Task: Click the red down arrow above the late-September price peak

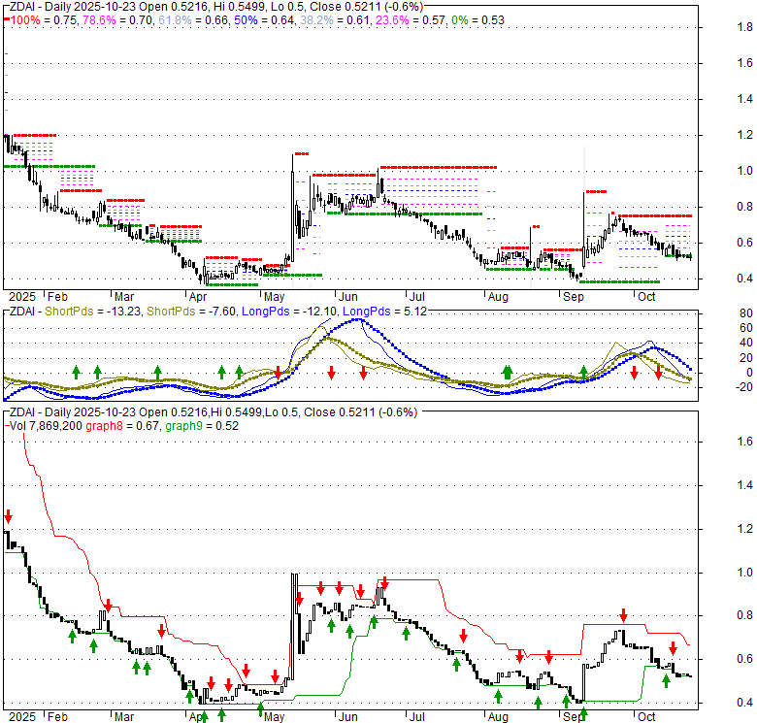Action: [623, 614]
